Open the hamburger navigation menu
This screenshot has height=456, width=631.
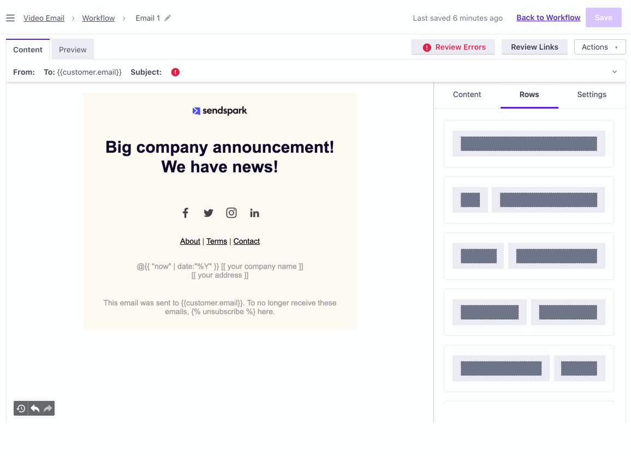10,18
